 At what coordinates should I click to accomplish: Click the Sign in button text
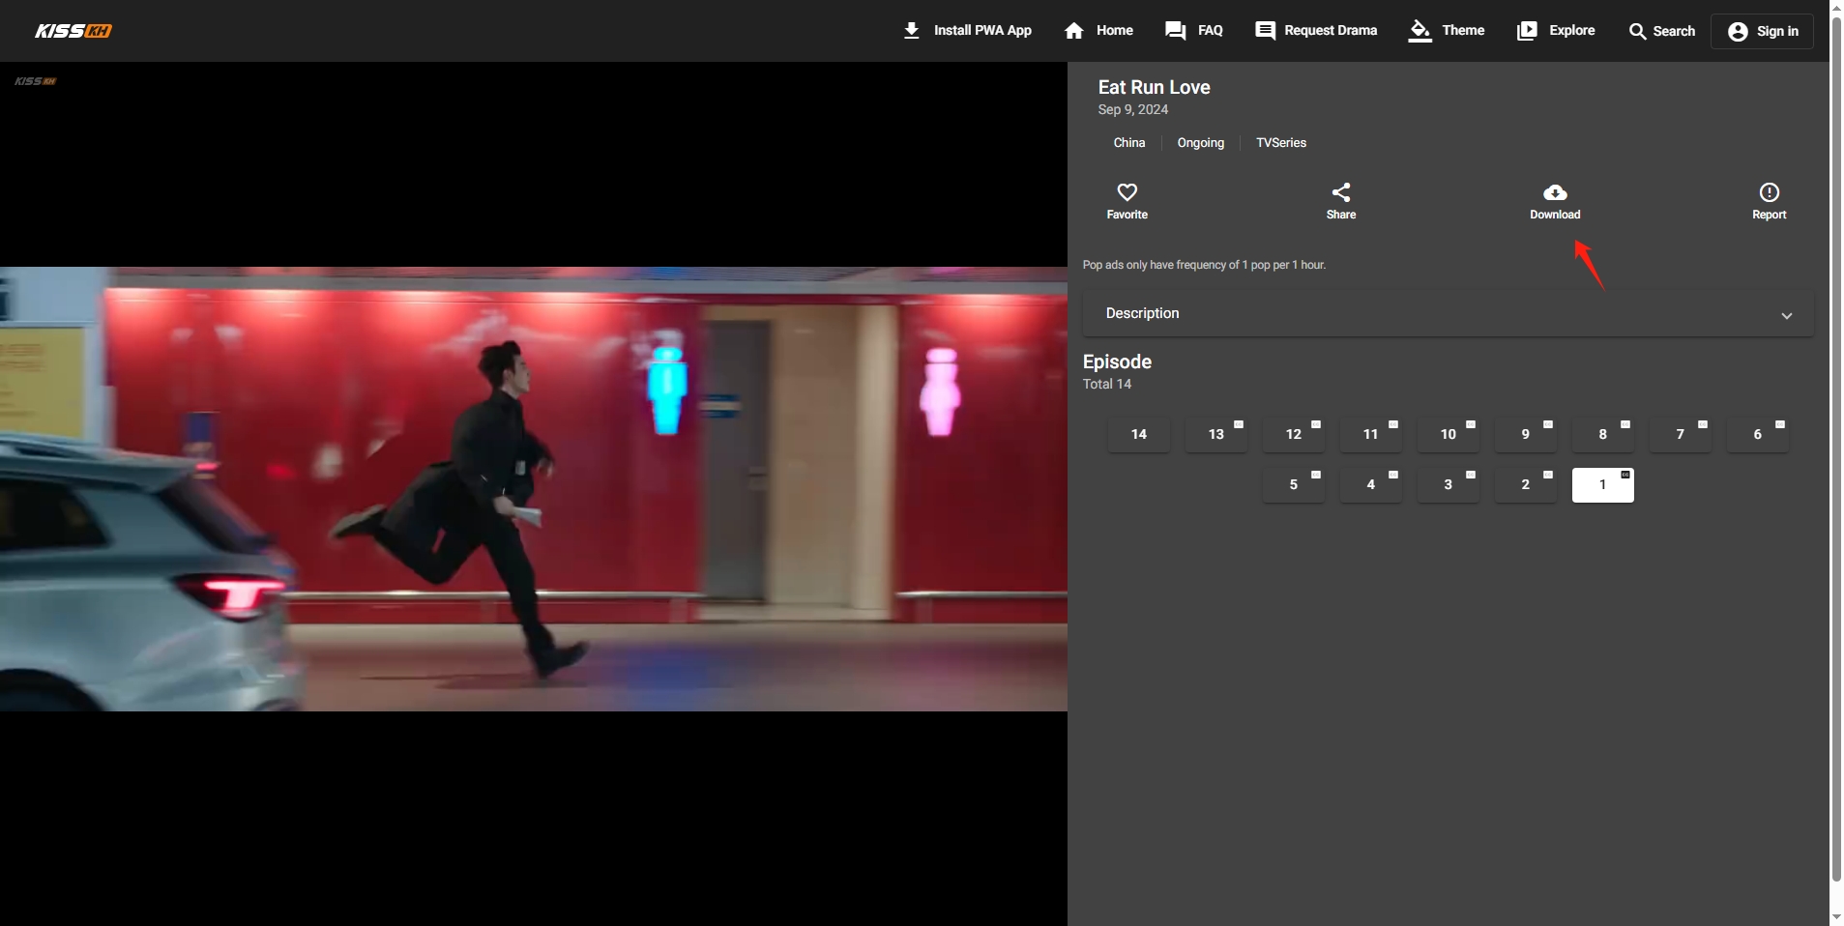[x=1777, y=31]
